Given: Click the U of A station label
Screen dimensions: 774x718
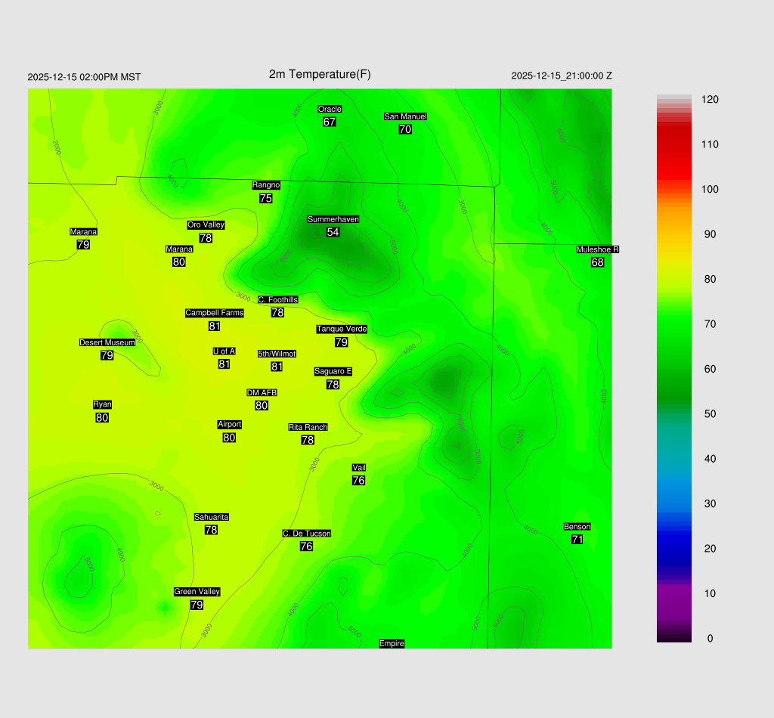Looking at the screenshot, I should [224, 351].
